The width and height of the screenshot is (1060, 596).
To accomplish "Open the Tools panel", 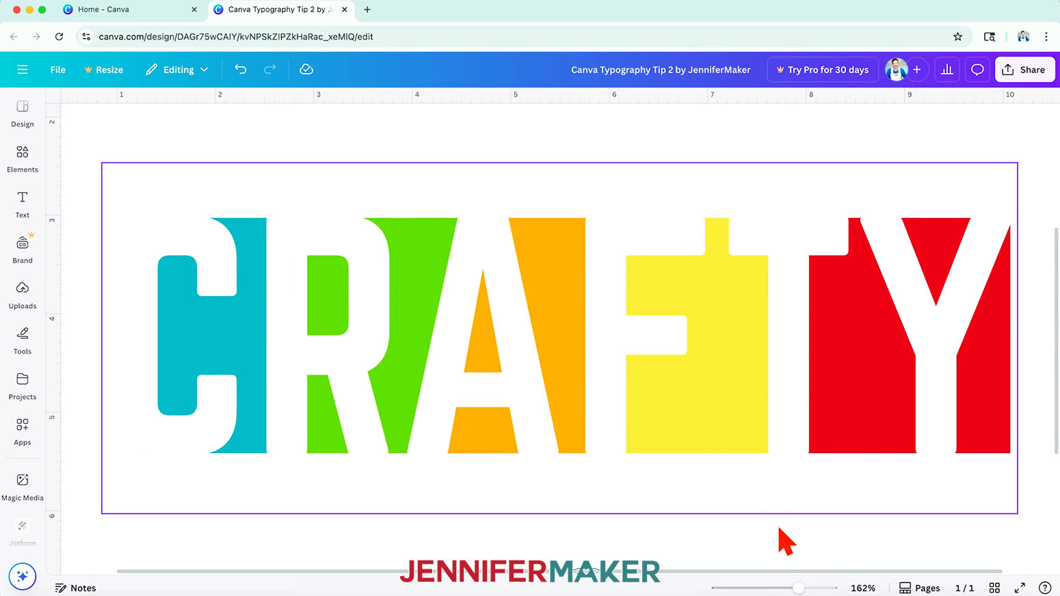I will point(23,341).
